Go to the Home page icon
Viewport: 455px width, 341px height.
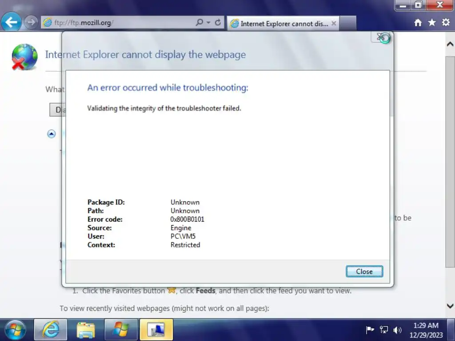pos(418,23)
